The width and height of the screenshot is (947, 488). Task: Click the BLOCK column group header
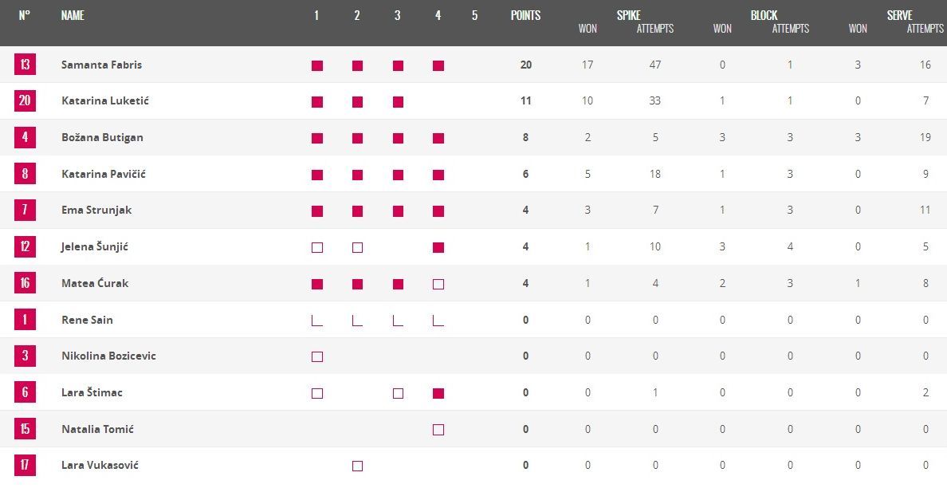point(764,15)
